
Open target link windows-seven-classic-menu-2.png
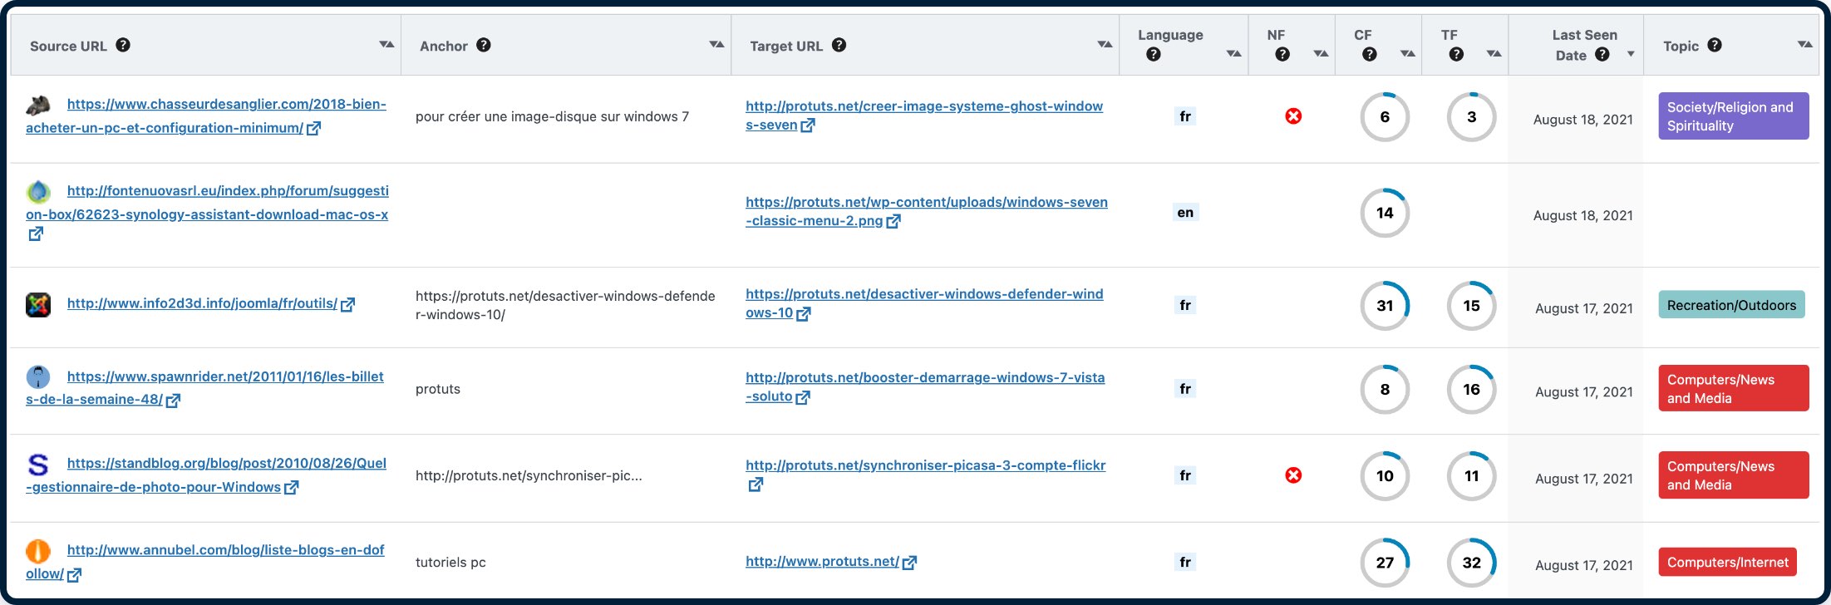click(x=927, y=211)
